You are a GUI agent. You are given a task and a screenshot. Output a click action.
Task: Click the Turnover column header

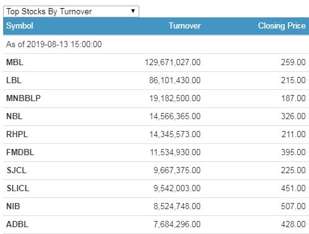pyautogui.click(x=185, y=26)
